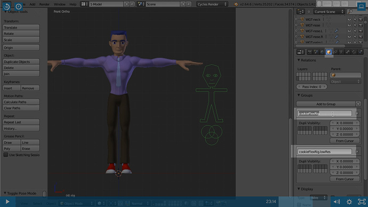Screen dimensions: 368x207
Task: Select the Object properties cube tab
Action: pos(329,52)
